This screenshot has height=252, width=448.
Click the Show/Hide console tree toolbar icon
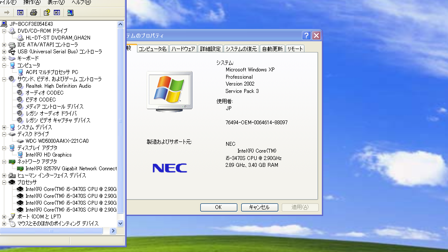click(20, 12)
